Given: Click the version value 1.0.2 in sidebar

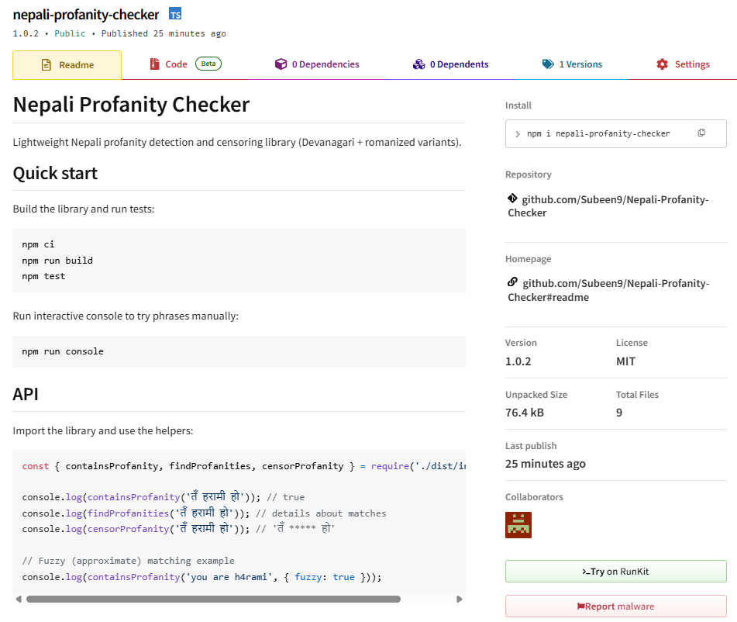Looking at the screenshot, I should 518,361.
